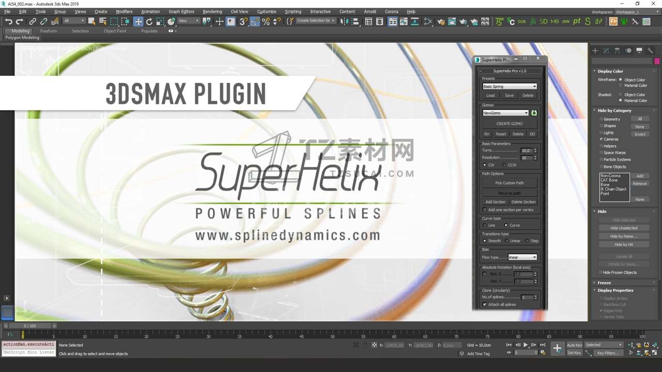The width and height of the screenshot is (662, 372).
Task: Open the Hierarchy panel icon
Action: tap(617, 50)
